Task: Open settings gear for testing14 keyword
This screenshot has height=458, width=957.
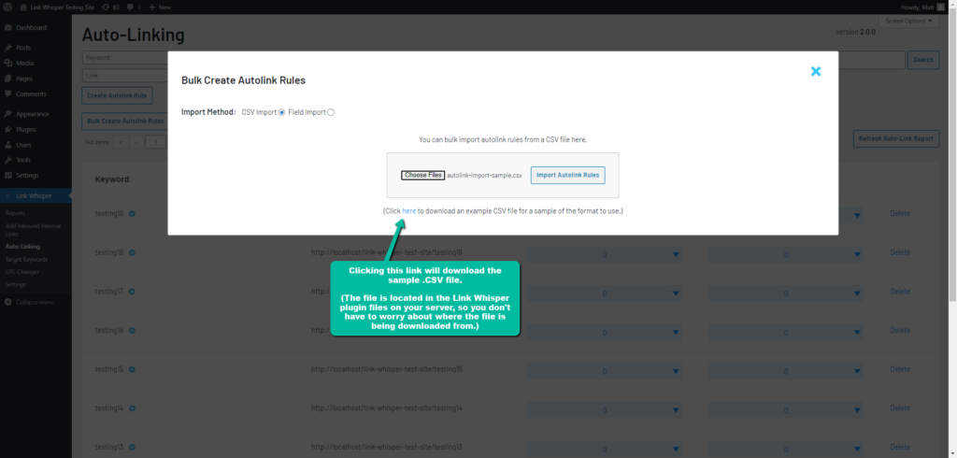Action: 132,408
